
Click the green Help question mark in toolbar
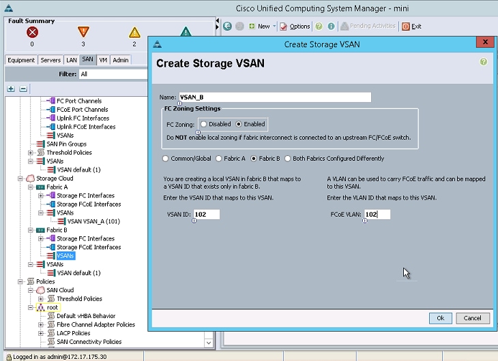click(x=319, y=27)
